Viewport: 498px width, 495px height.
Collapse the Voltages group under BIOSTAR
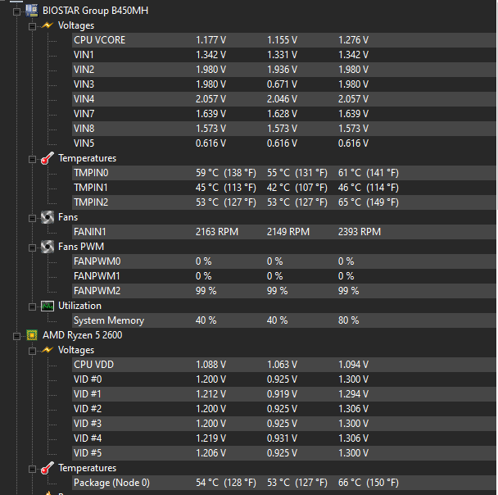[32, 27]
